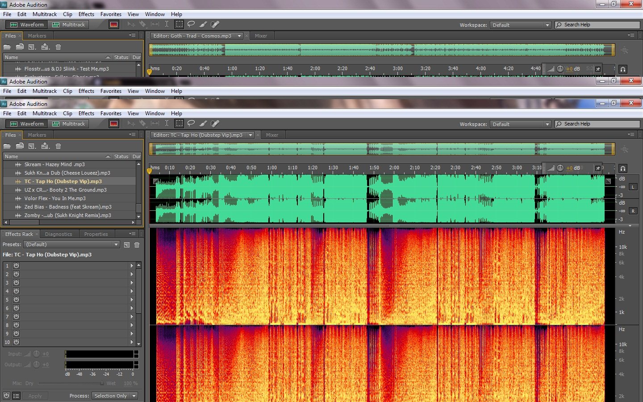Expand the effect list arrow for slot 5
Viewport: 643px width, 402px height.
point(132,300)
